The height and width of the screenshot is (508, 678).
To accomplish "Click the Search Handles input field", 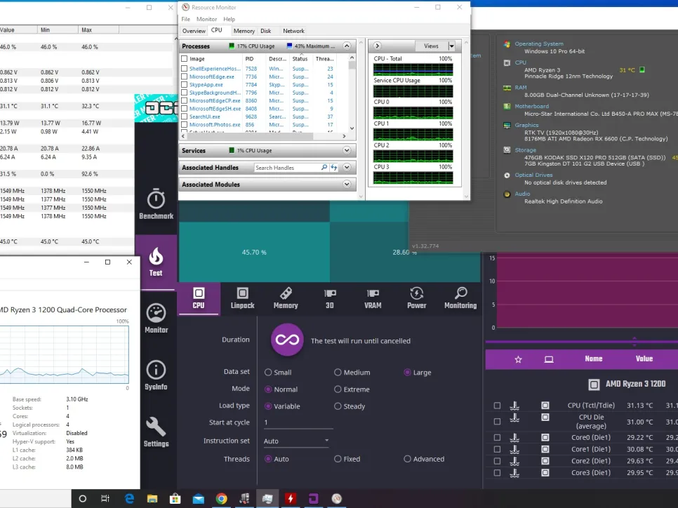I will [x=287, y=167].
